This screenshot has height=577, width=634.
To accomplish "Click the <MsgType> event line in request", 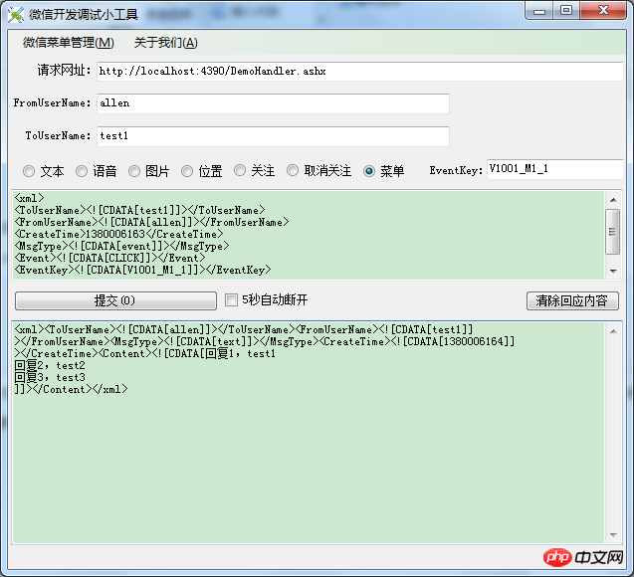I will coord(121,246).
